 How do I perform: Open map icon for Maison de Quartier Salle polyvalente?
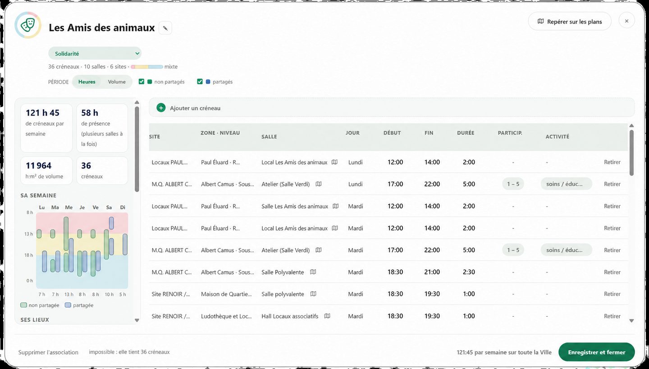pos(313,294)
